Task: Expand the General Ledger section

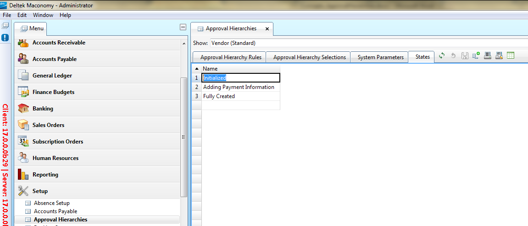Action: pos(52,76)
